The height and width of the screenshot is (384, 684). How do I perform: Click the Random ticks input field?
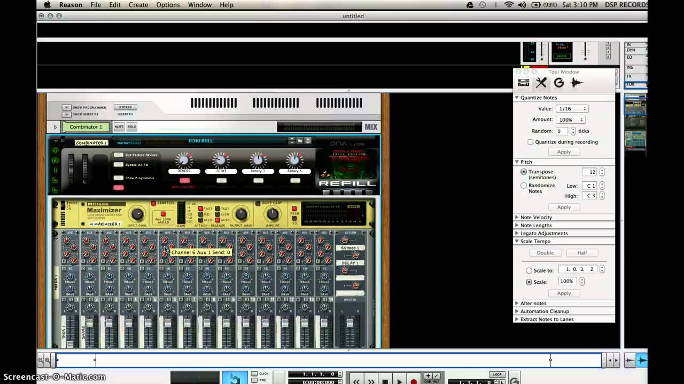coord(562,131)
